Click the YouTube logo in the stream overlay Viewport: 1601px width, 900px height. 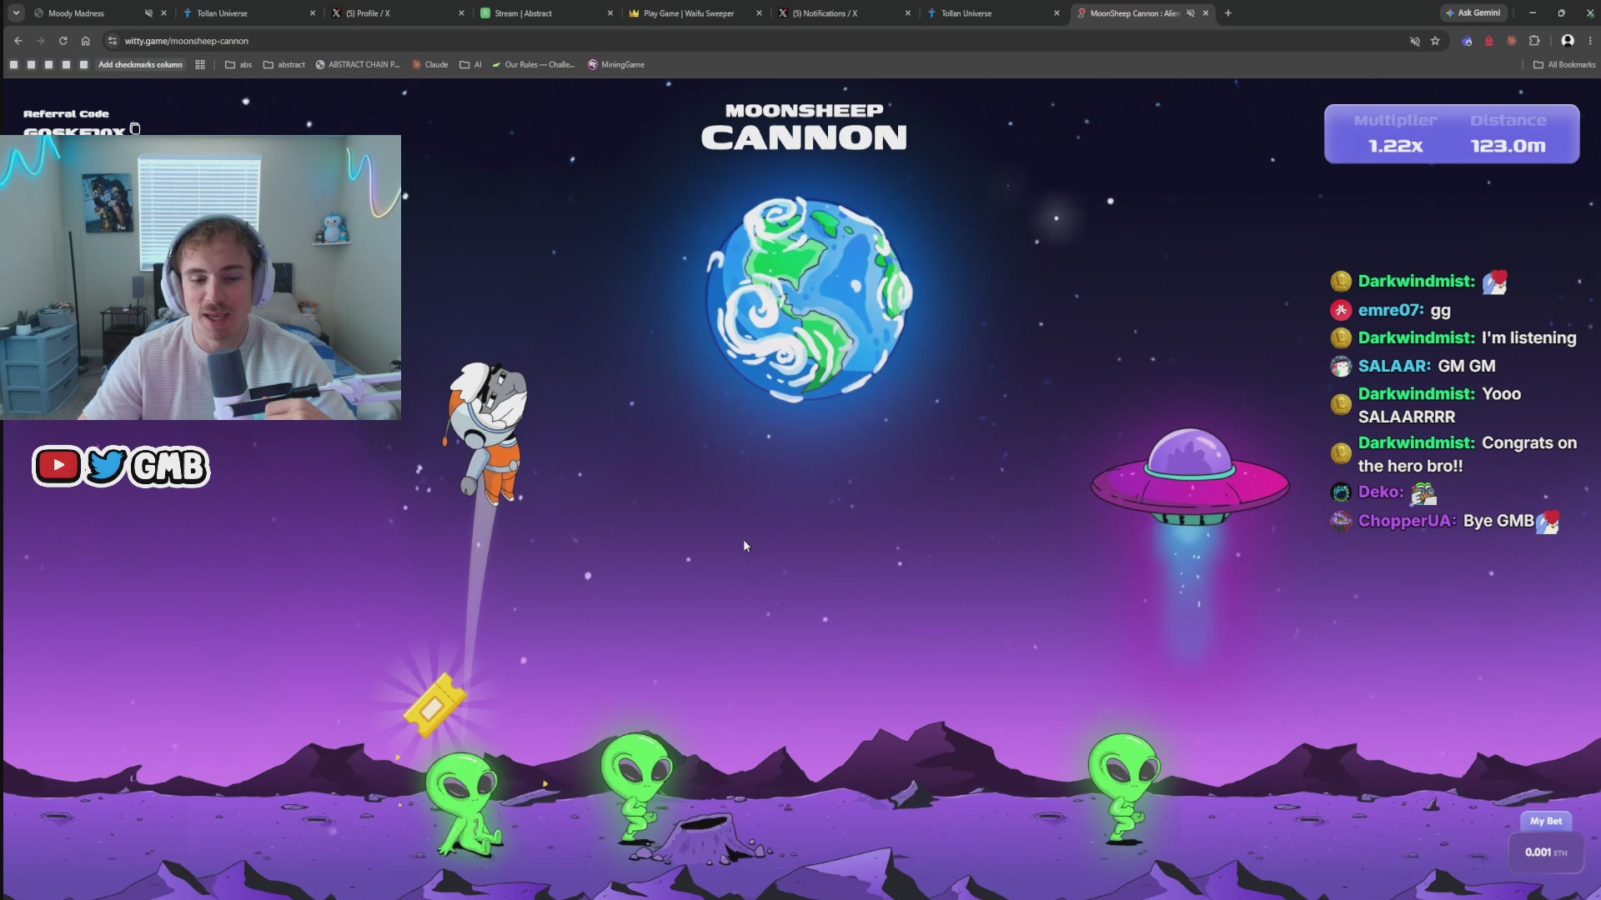coord(58,465)
